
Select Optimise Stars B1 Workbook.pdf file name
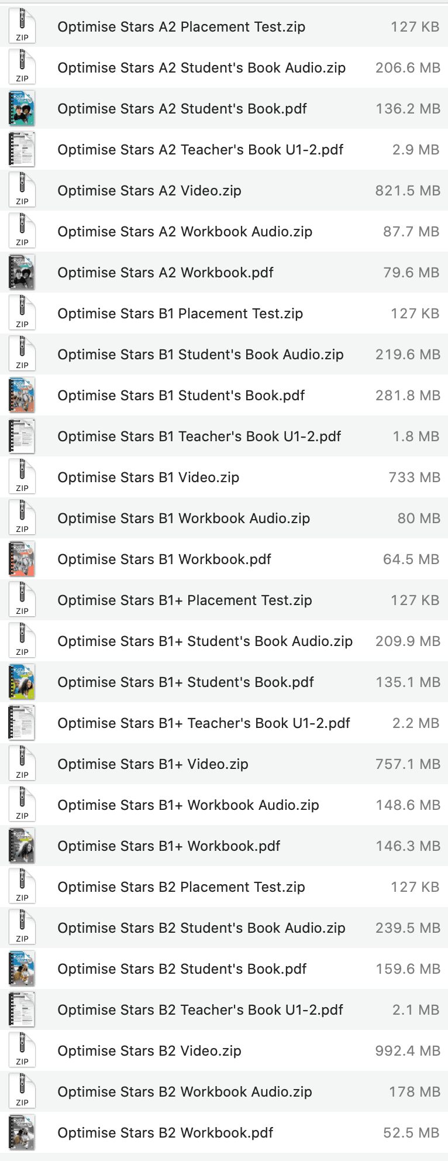[x=164, y=559]
